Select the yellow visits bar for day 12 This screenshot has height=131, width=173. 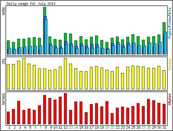coord(65,74)
